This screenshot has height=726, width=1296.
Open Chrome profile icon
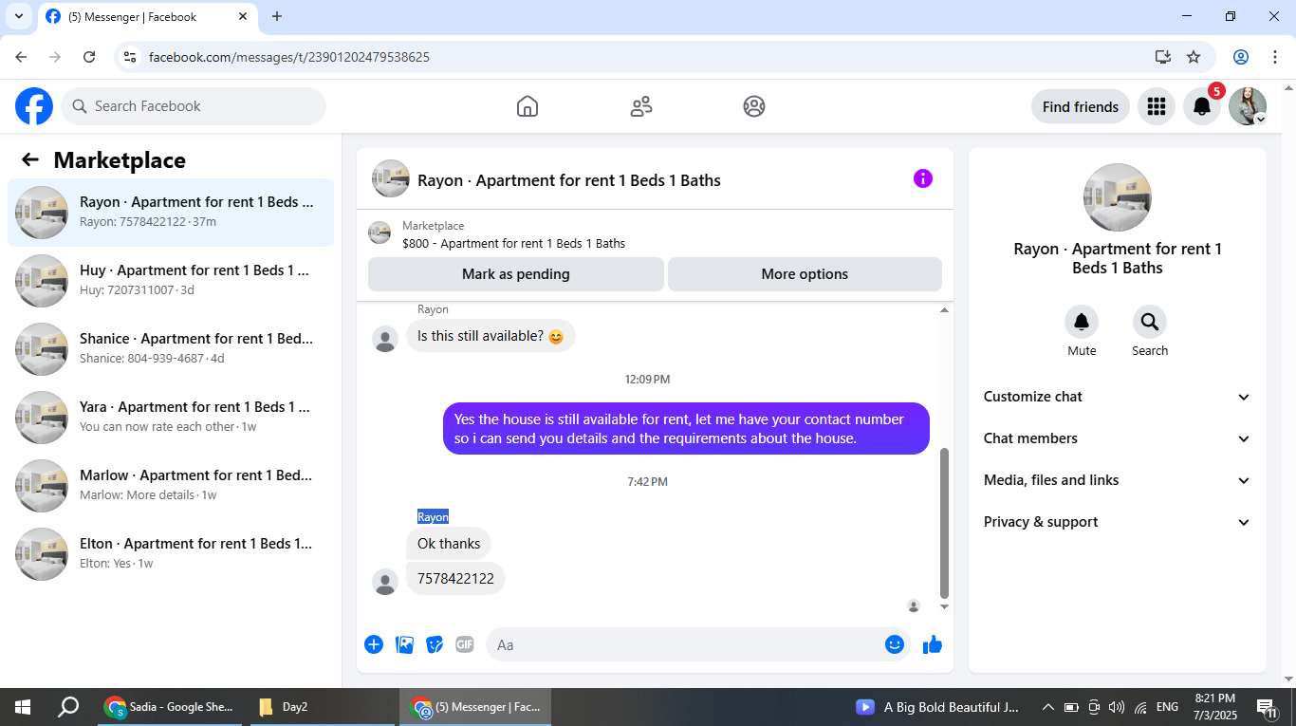click(x=1241, y=57)
